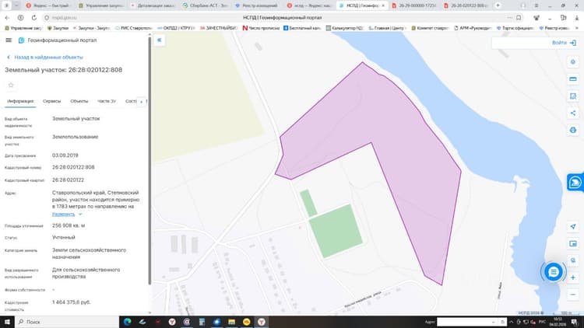The width and height of the screenshot is (584, 328).
Task: Share the map via the share icon
Action: click(x=573, y=113)
